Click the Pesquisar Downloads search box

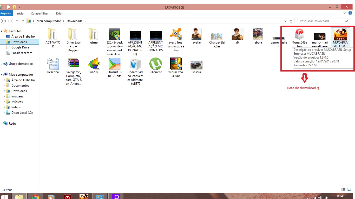click(320, 21)
